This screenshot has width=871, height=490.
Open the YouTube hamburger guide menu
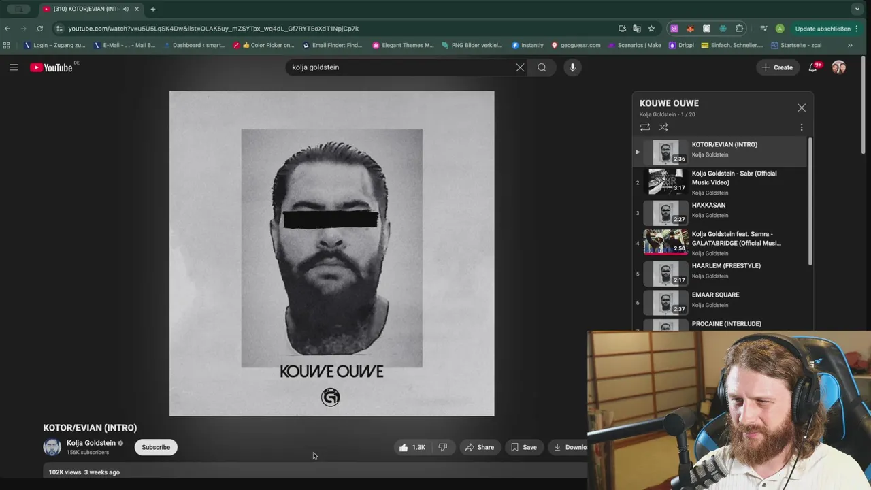(x=14, y=67)
